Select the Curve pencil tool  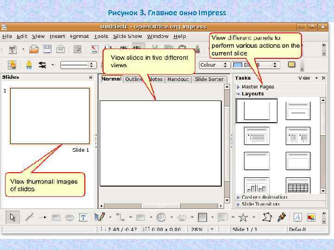tap(99, 217)
